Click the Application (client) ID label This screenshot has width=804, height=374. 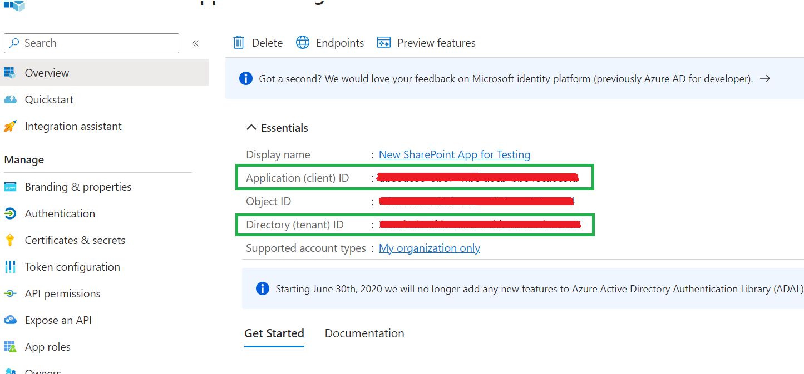point(298,178)
